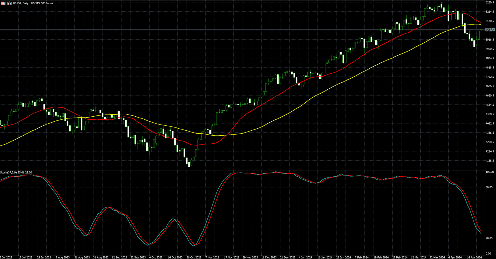This screenshot has width=496, height=259.
Task: Click the 7 Feb 2024 date label
Action: point(362,257)
